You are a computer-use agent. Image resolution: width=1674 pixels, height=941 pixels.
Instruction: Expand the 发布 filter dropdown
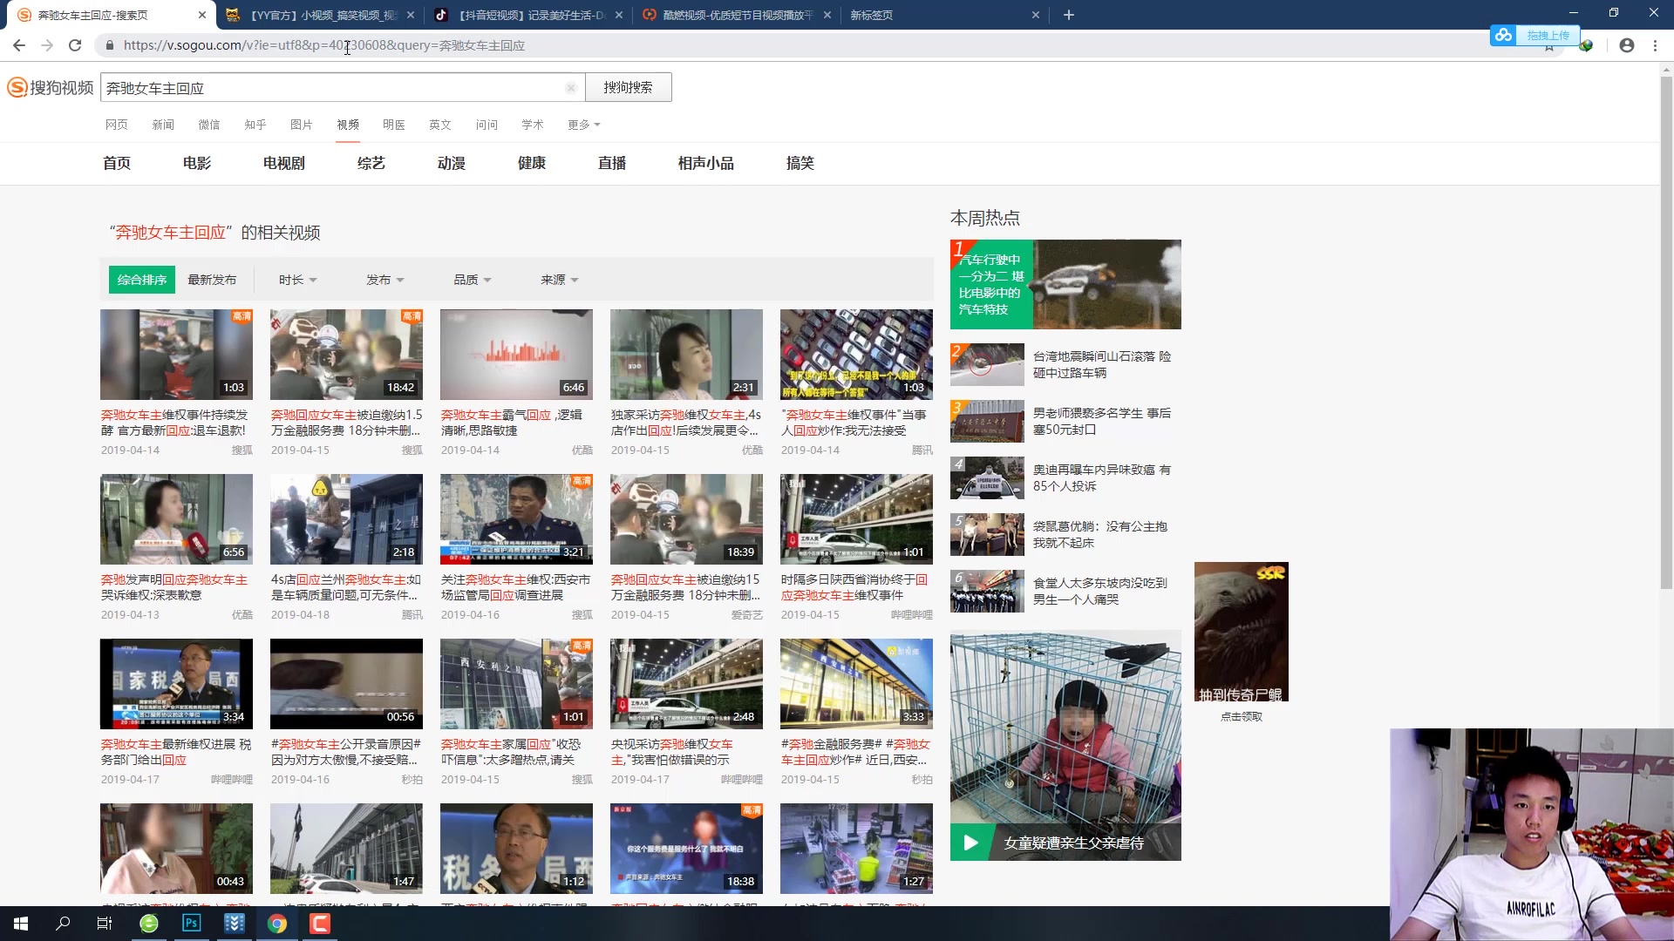(384, 280)
